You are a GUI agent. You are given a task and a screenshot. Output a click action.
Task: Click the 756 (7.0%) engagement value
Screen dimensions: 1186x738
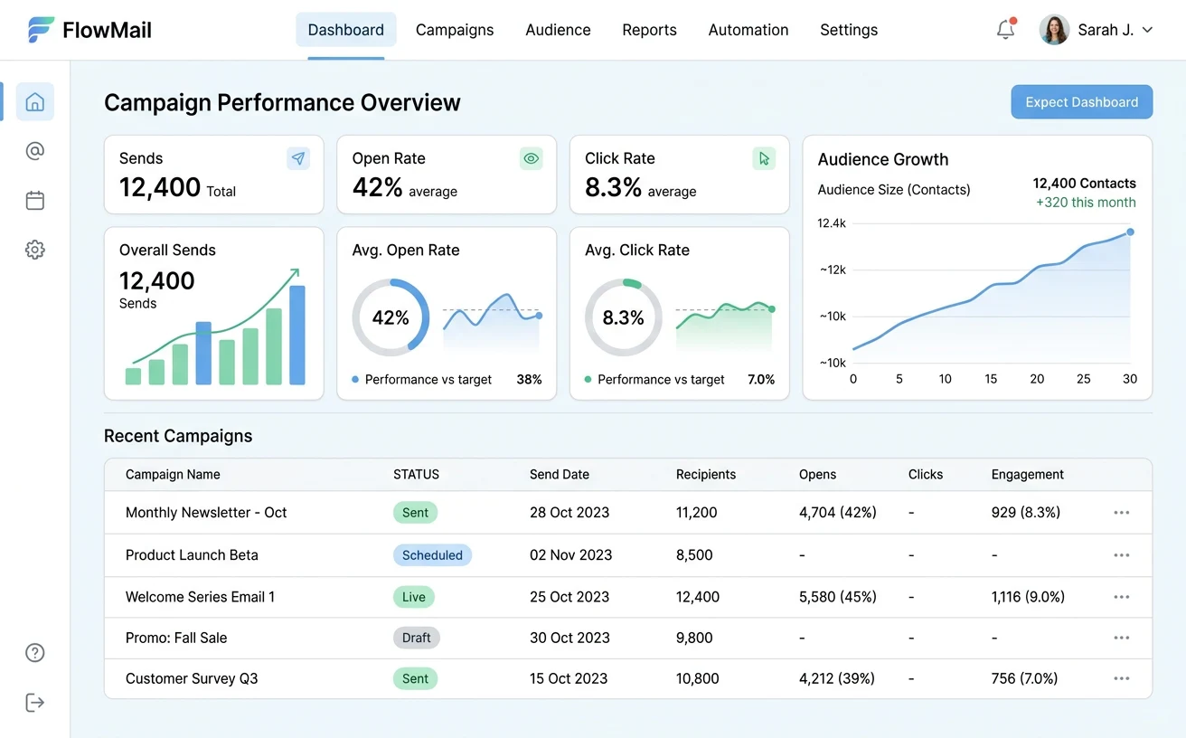1025,678
